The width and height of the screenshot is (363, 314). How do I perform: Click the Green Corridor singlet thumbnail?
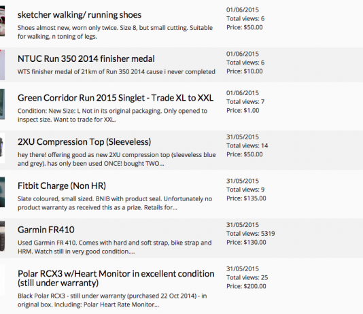[x=2, y=105]
